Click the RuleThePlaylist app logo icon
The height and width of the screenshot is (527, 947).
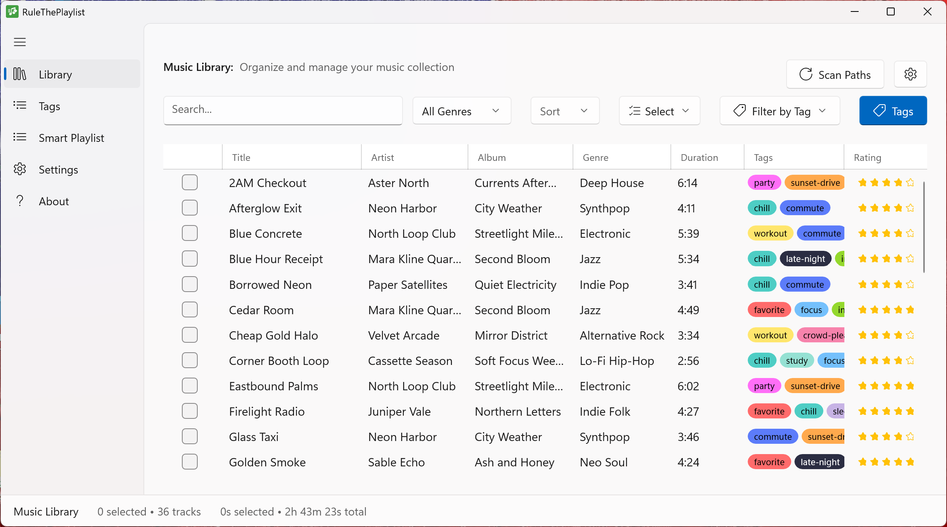12,12
